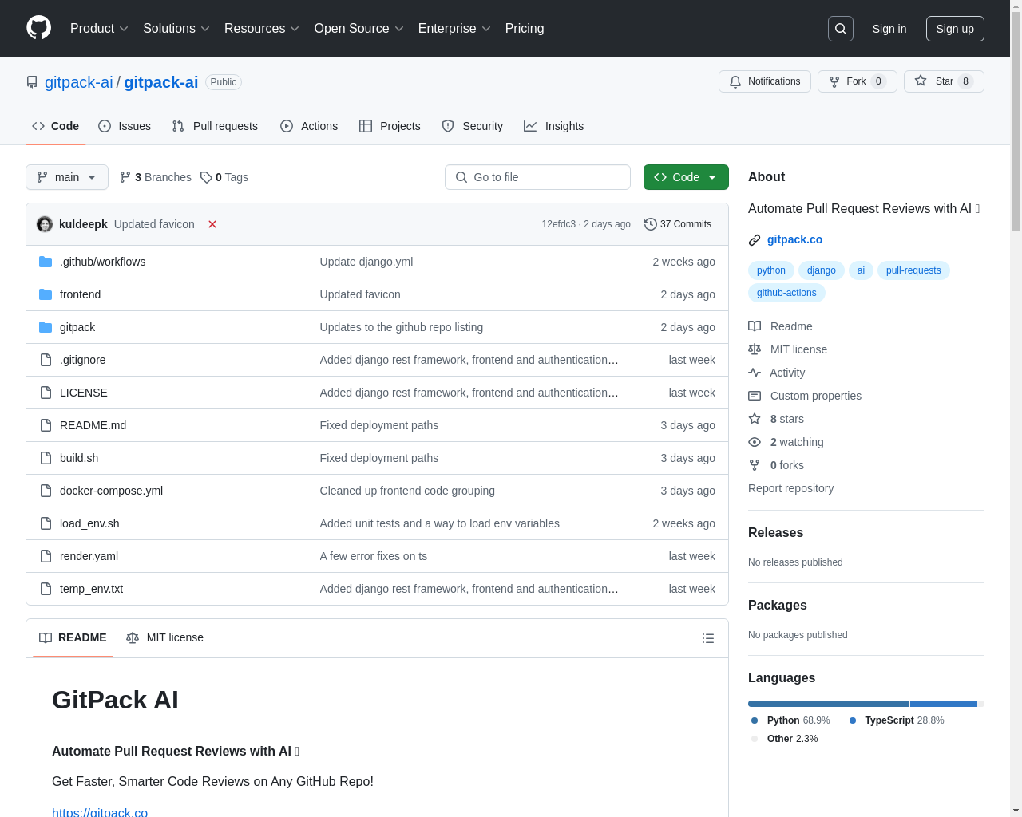Click the tag icon beside 0 Tags
The image size is (1022, 817).
[x=206, y=177]
